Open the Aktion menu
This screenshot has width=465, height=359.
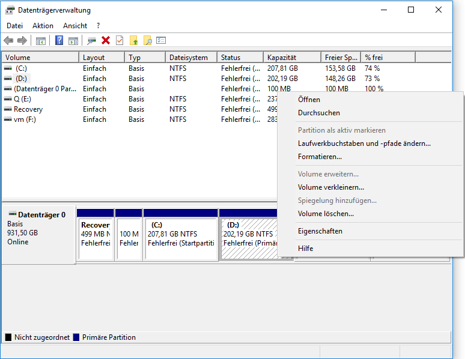point(43,26)
